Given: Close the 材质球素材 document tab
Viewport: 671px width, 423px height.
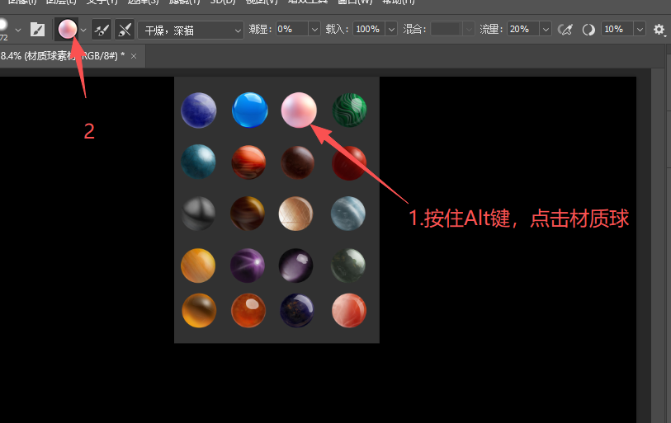Looking at the screenshot, I should pyautogui.click(x=134, y=56).
